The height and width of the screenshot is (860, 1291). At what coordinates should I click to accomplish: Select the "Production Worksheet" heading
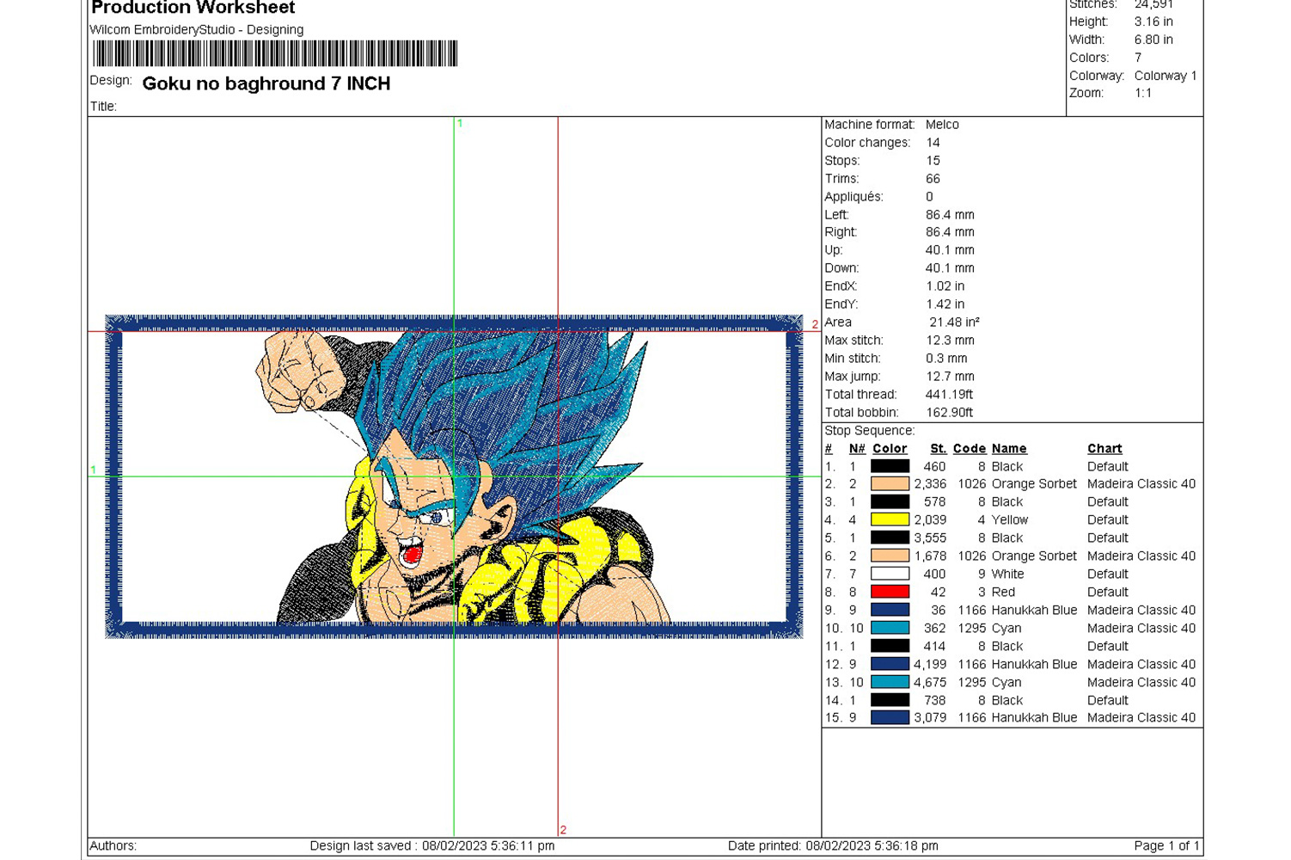coord(193,8)
